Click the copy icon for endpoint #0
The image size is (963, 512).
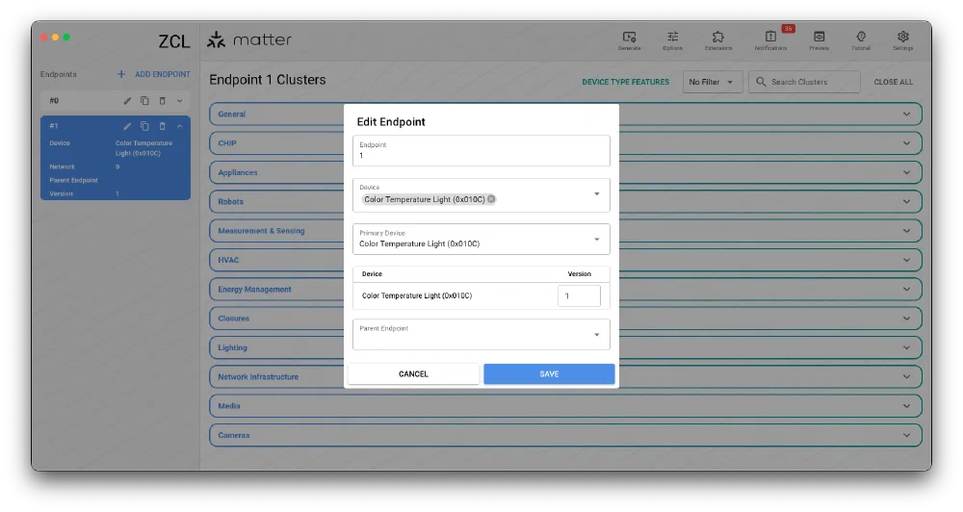(144, 101)
